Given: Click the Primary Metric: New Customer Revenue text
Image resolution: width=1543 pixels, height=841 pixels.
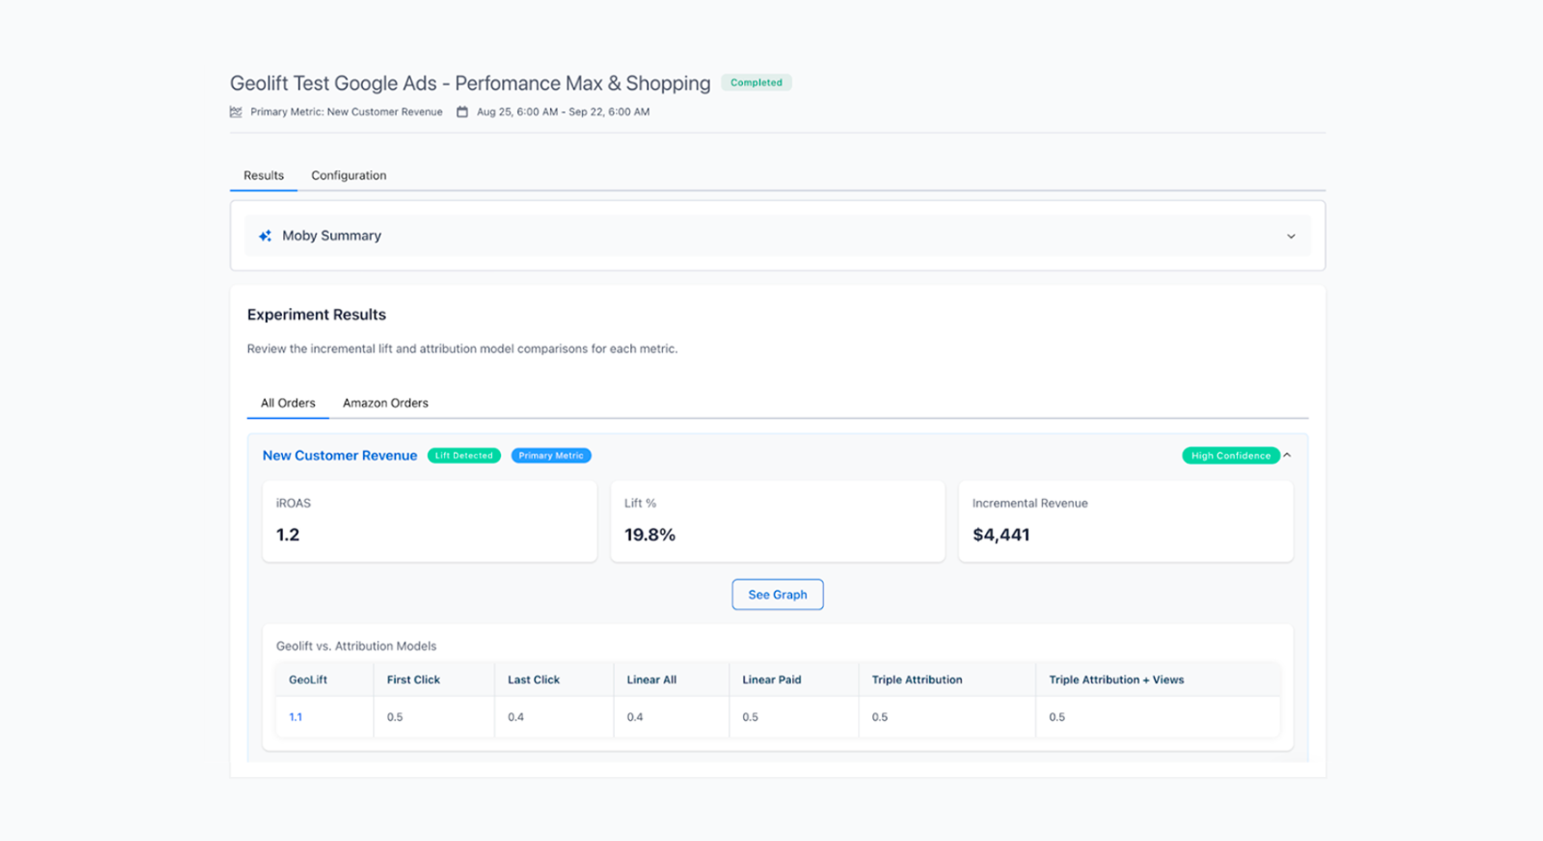Looking at the screenshot, I should [x=346, y=112].
